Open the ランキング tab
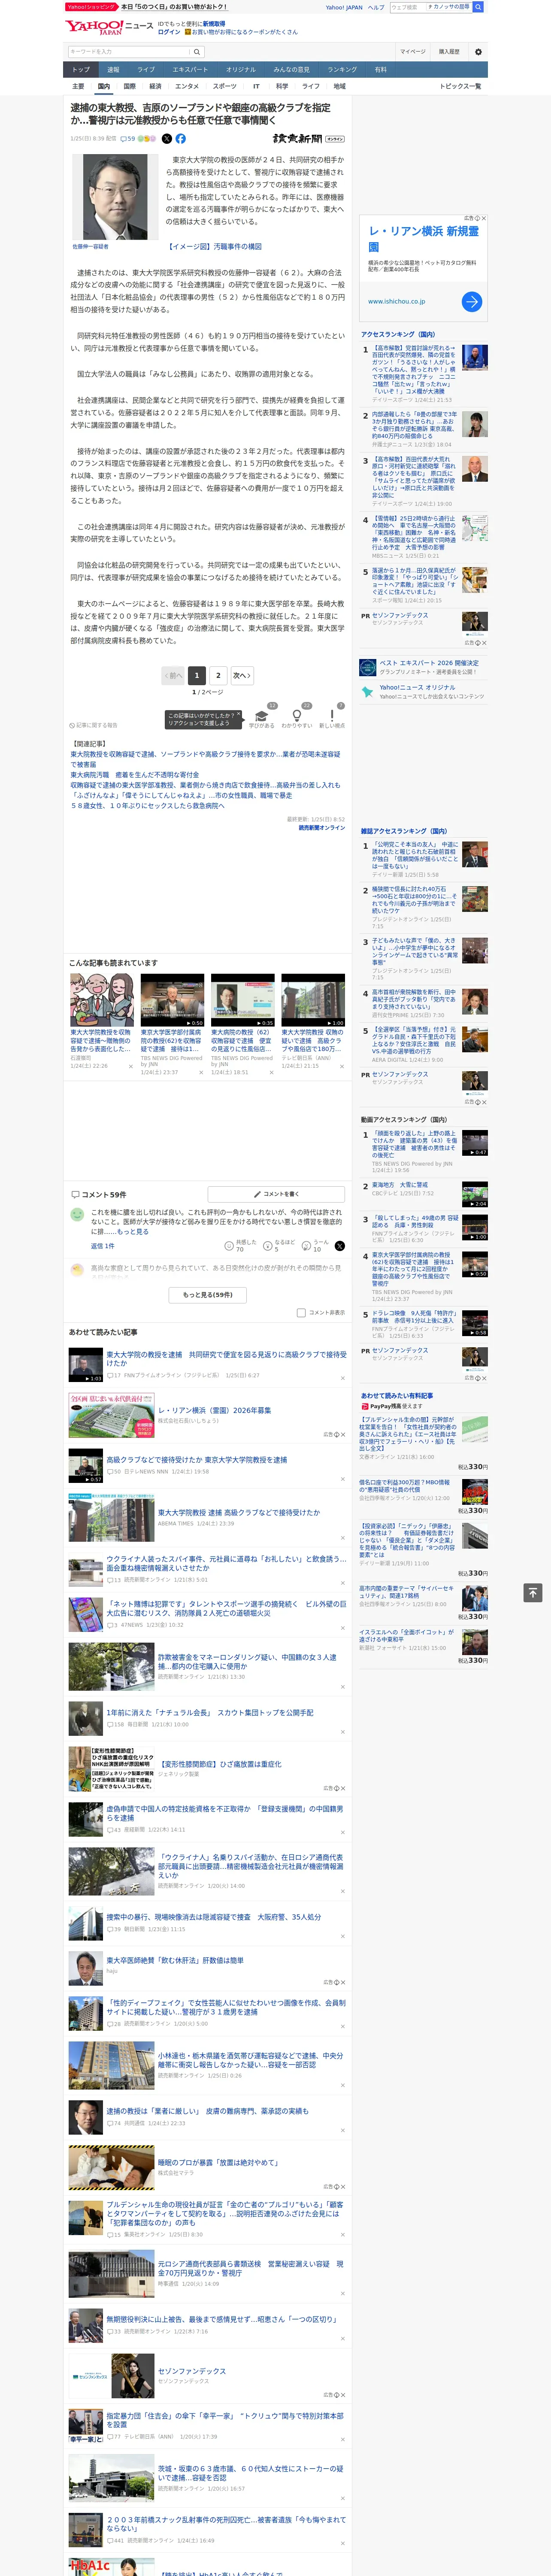The image size is (551, 2576). point(342,70)
